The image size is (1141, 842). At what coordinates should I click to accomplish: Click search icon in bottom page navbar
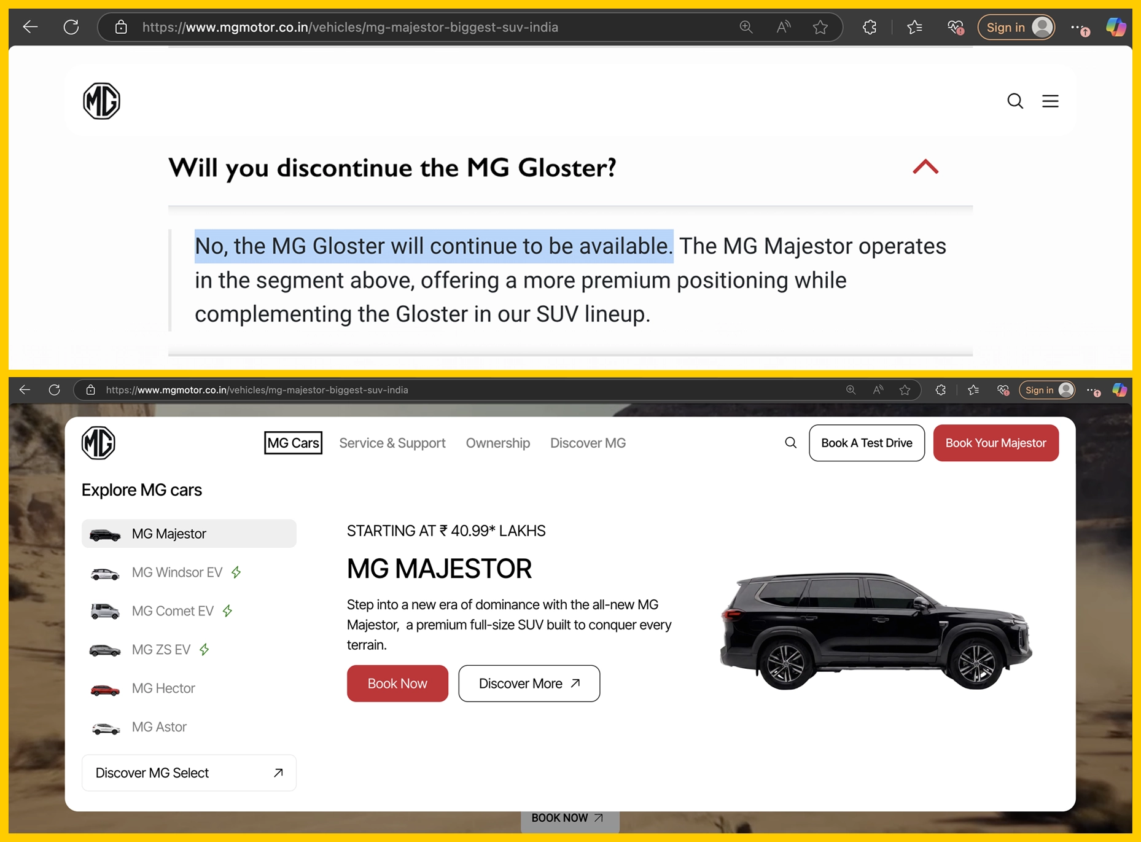[791, 443]
